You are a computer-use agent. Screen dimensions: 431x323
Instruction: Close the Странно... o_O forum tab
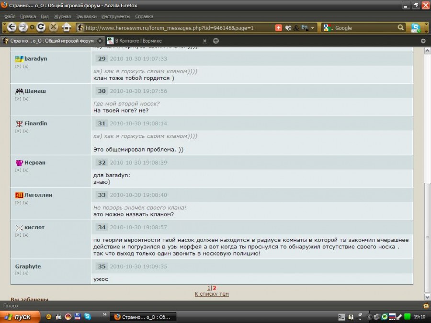pos(100,41)
